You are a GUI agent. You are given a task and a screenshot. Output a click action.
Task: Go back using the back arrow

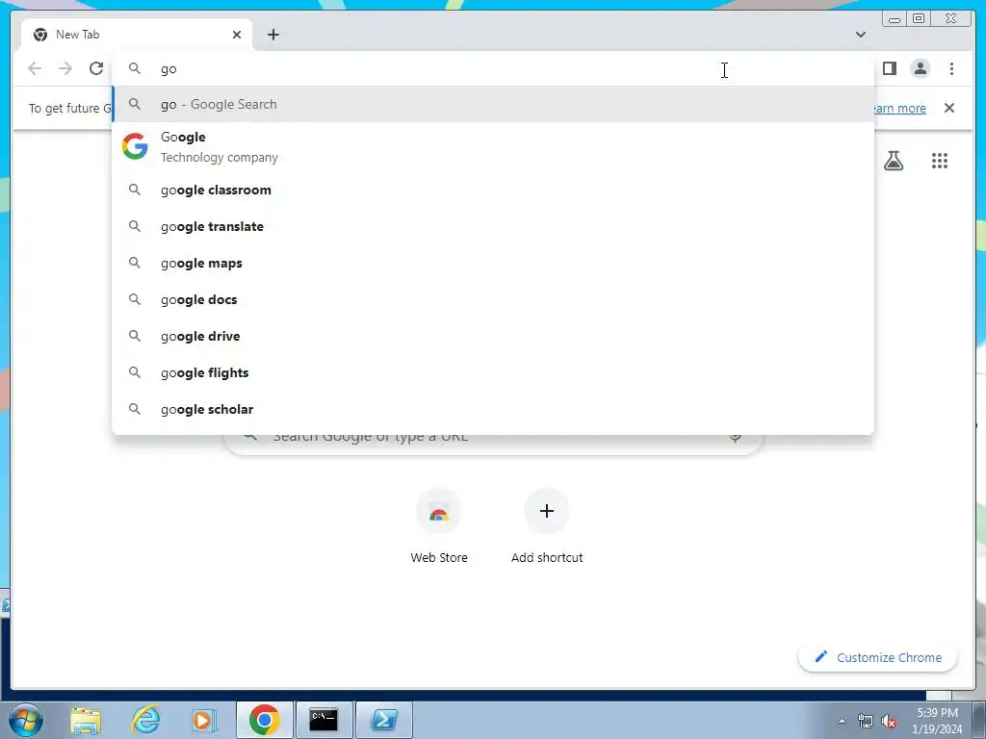point(35,68)
